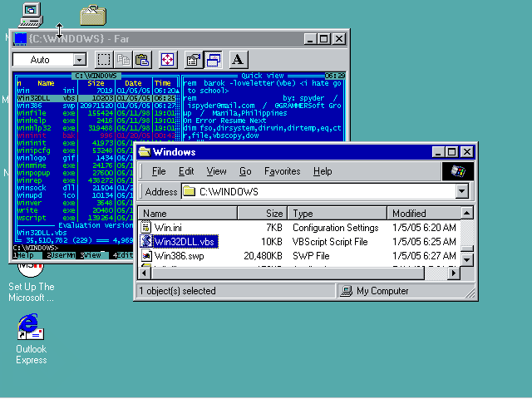Open the My Computer desktop icon
Viewport: 532px width, 399px height.
31,15
